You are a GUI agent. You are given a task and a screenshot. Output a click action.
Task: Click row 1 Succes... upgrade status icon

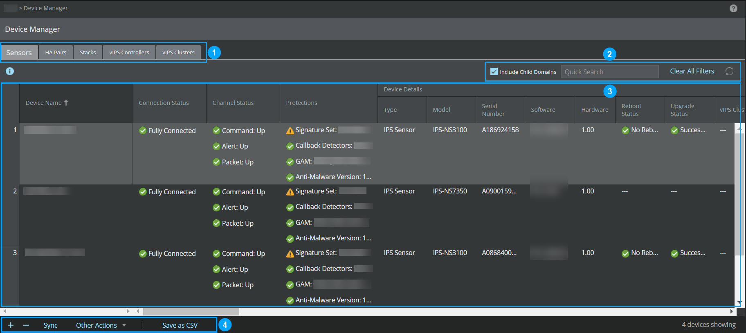(x=674, y=131)
